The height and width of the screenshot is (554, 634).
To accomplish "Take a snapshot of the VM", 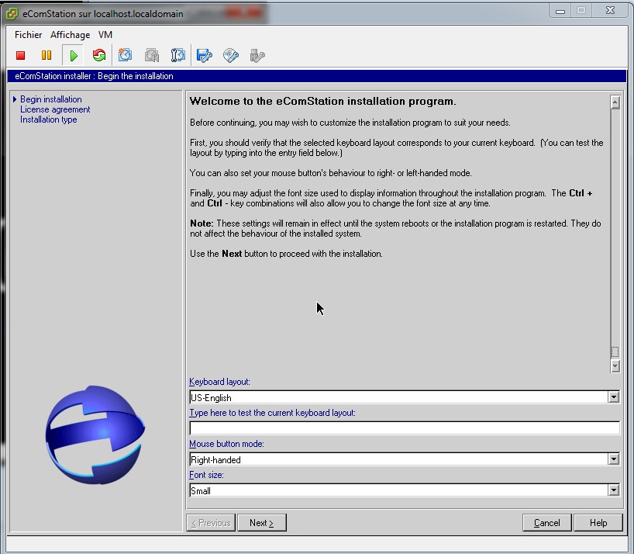I will point(126,55).
